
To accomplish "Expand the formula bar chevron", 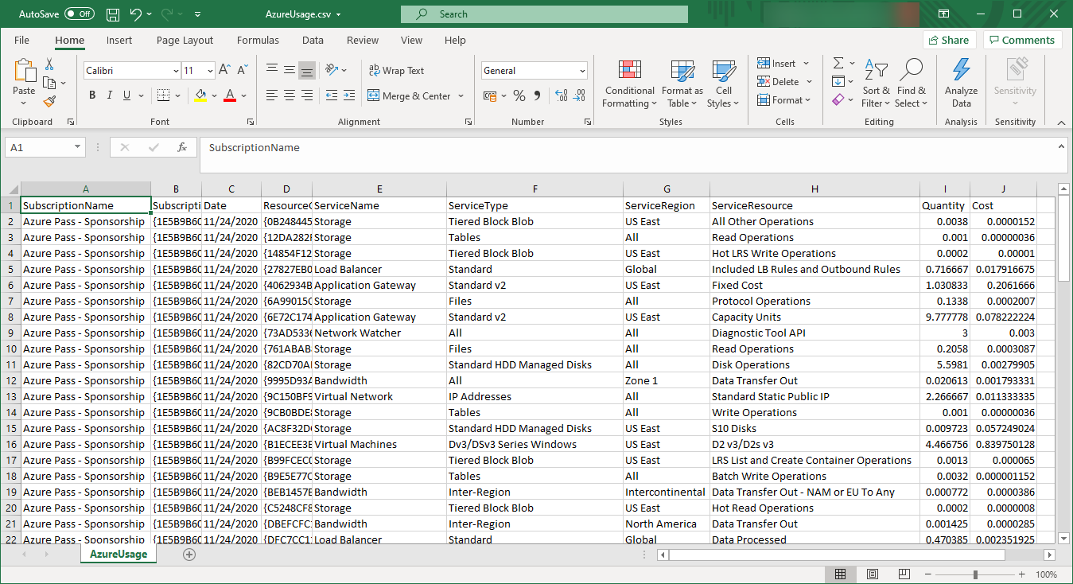I will [x=1062, y=146].
